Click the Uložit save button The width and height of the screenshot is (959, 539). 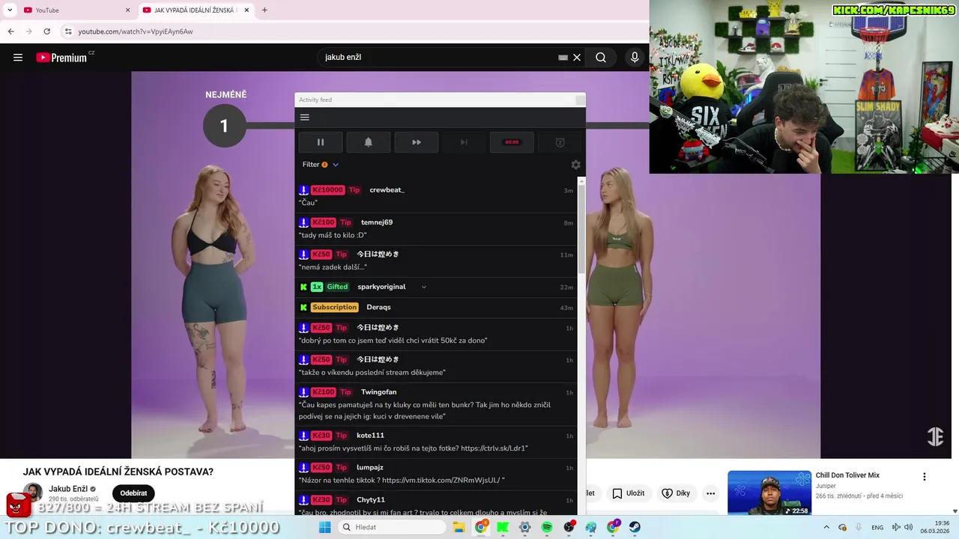[629, 493]
